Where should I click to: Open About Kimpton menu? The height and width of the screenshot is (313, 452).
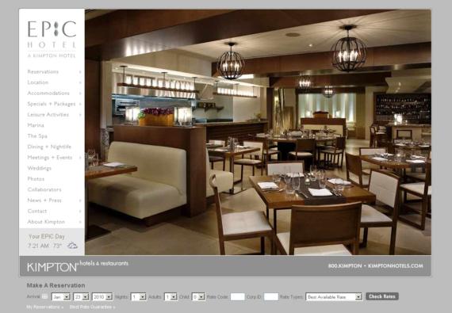(x=46, y=222)
